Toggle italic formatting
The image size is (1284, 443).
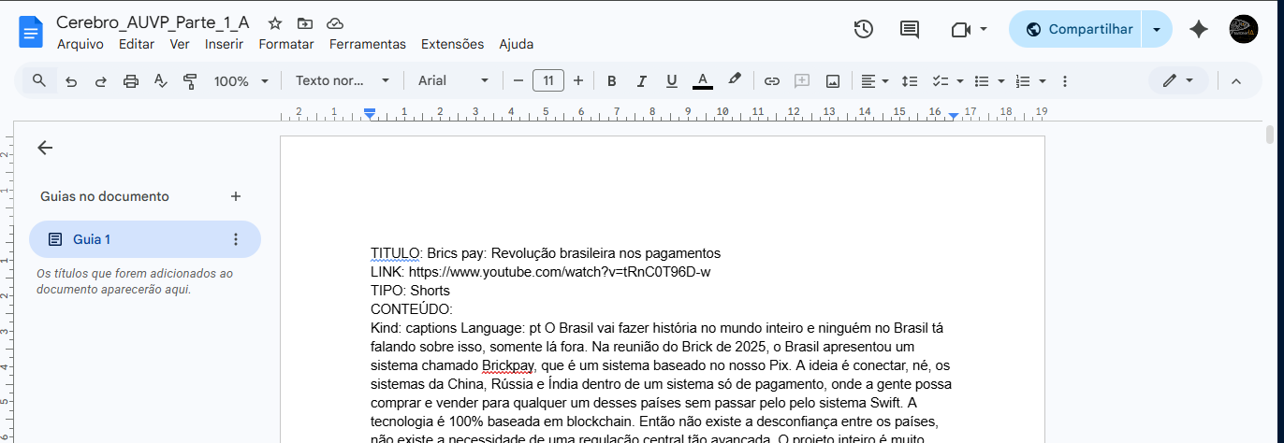(x=642, y=81)
